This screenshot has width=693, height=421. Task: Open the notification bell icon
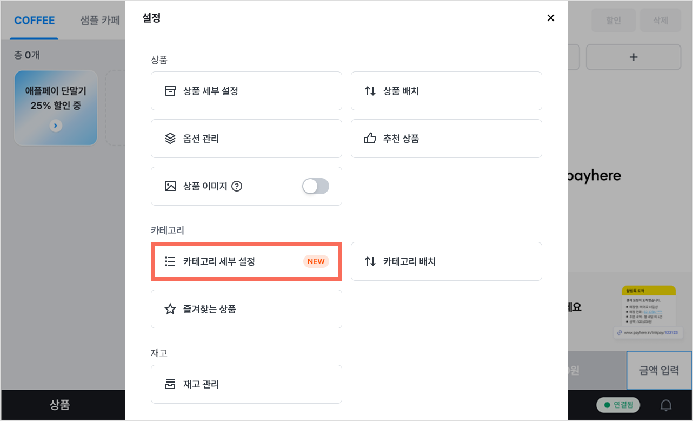667,405
